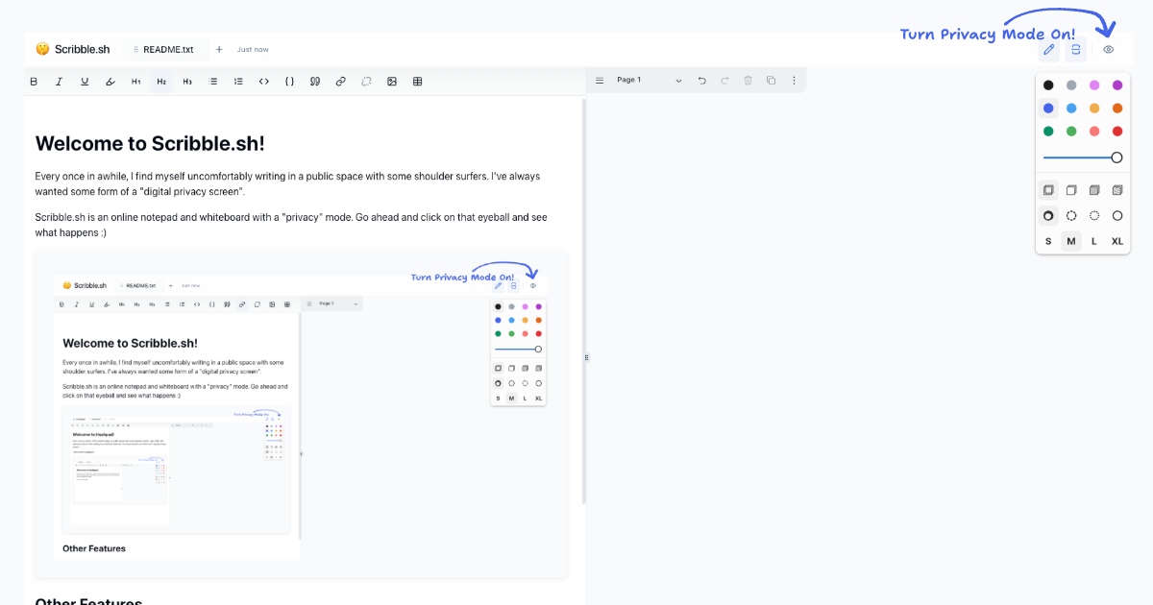Open the Page 1 dropdown
This screenshot has height=605, width=1153.
click(649, 81)
